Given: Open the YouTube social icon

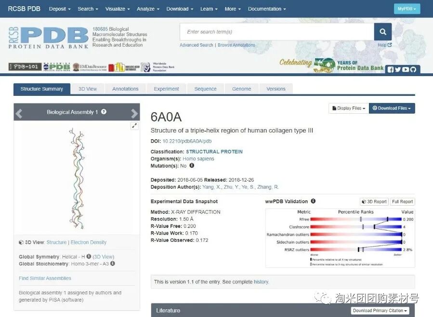Looking at the screenshot, I should pos(406,69).
